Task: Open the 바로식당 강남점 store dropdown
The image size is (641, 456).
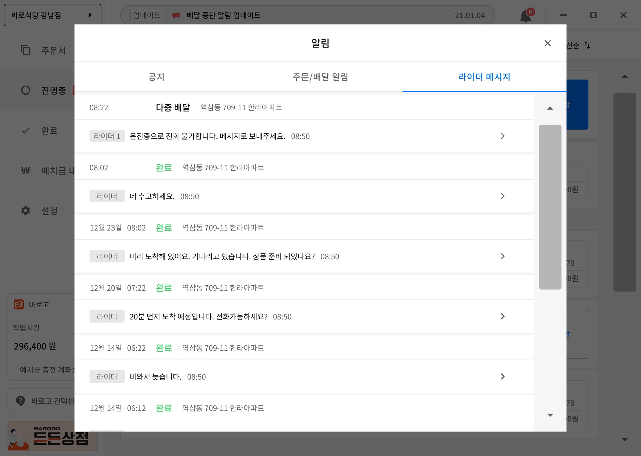Action: coord(52,15)
